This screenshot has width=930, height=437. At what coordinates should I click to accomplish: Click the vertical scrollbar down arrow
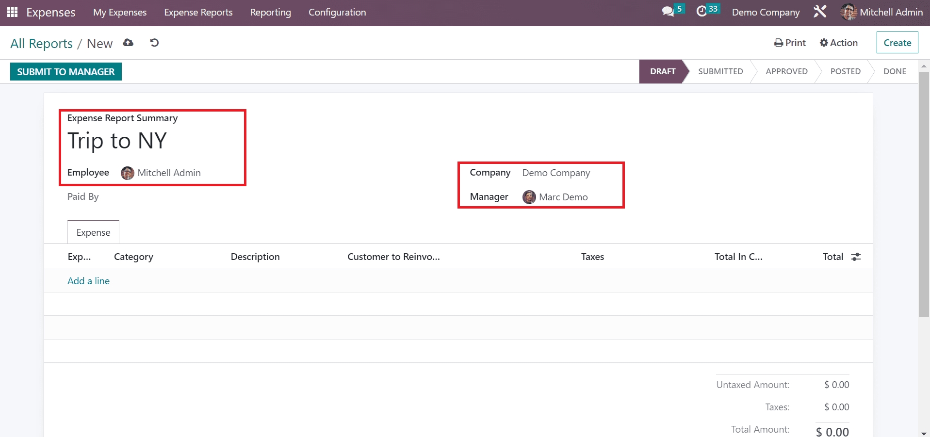click(924, 433)
